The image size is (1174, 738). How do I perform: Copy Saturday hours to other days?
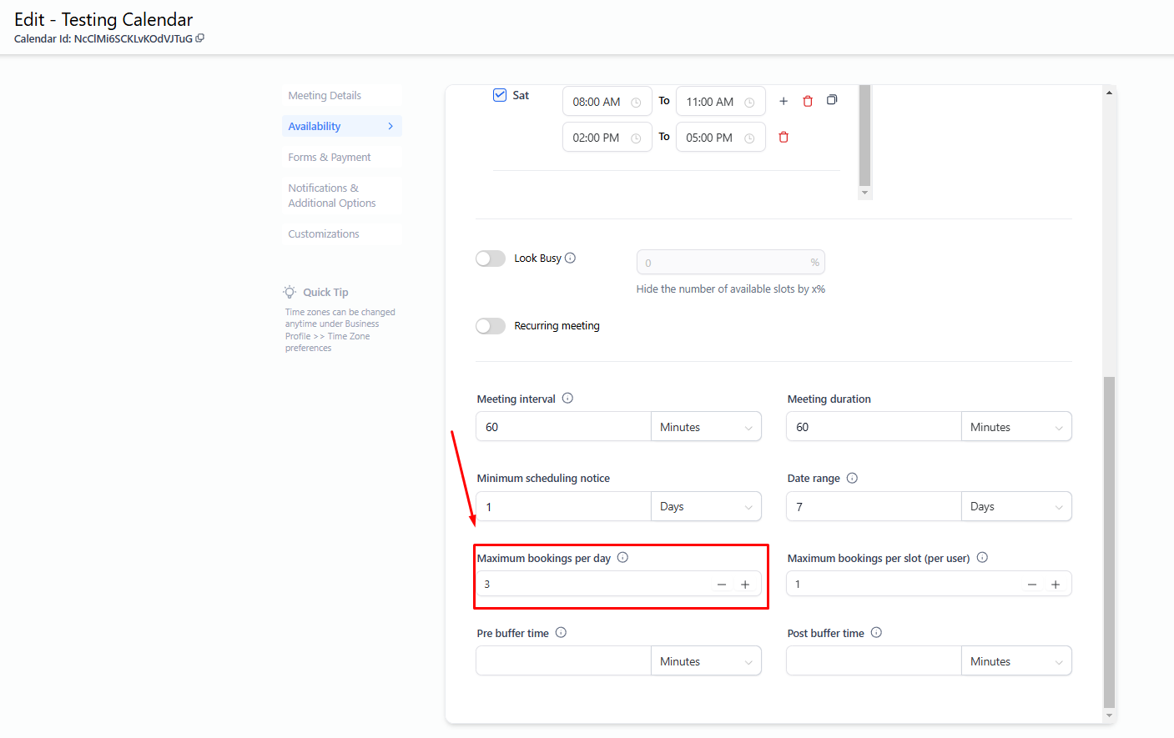pyautogui.click(x=832, y=100)
